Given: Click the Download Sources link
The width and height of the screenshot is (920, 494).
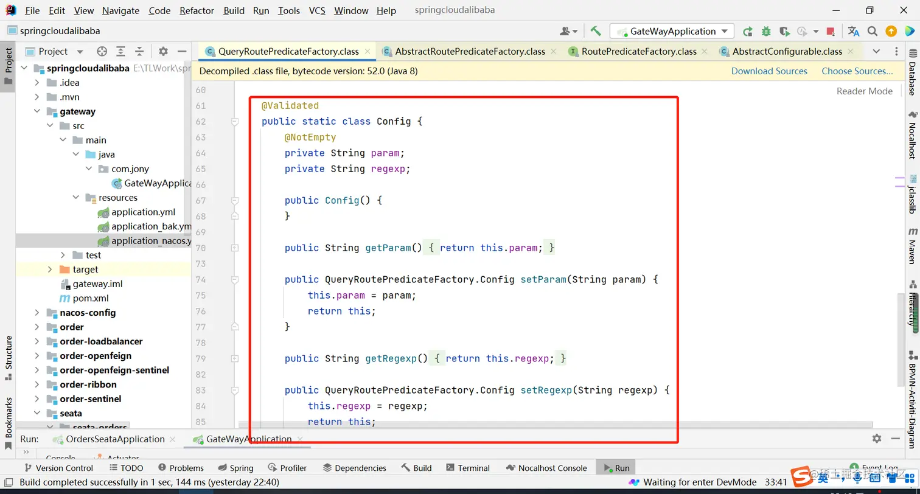Looking at the screenshot, I should (769, 71).
